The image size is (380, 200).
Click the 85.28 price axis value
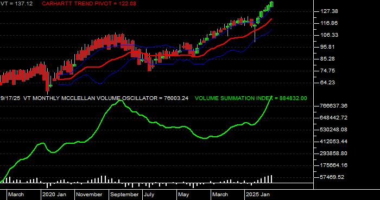[x=327, y=58]
